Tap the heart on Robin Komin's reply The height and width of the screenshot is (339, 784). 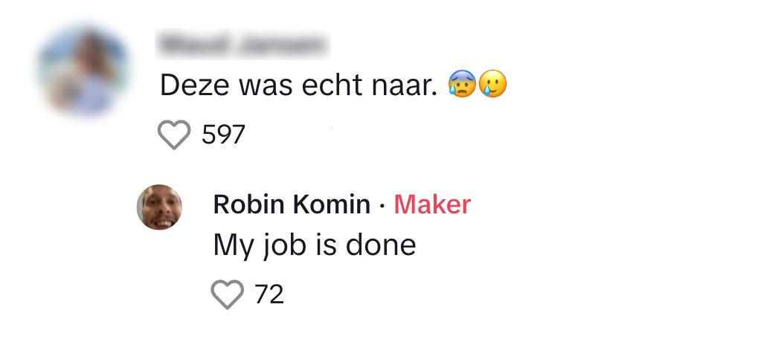pyautogui.click(x=228, y=294)
